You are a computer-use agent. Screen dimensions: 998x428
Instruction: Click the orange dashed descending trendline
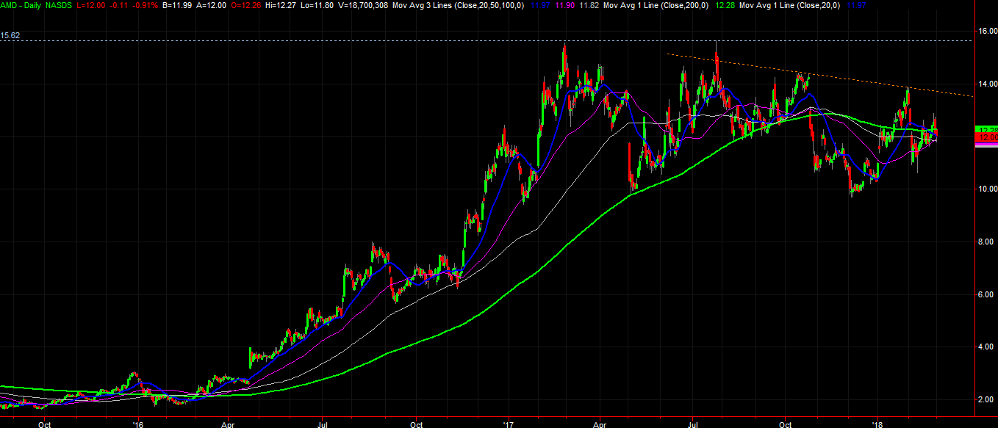[819, 75]
